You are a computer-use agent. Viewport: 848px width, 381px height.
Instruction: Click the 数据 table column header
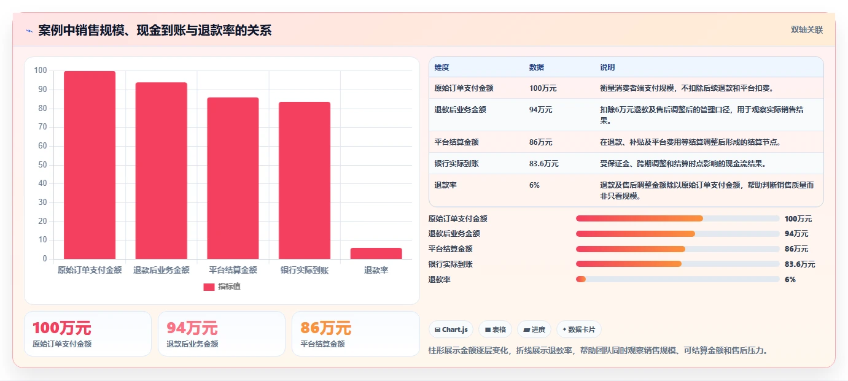point(536,67)
